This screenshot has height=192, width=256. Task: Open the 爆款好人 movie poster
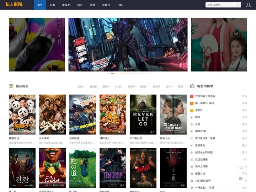coord(113,114)
